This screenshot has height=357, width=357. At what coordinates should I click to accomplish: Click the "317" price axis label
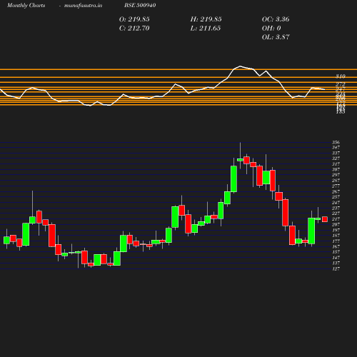[x=336, y=164]
